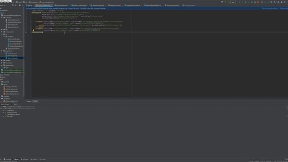Open the Run tool window
Viewport: 288px width, 162px height.
(43, 159)
